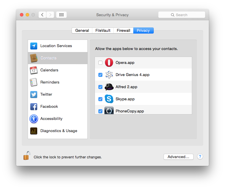
Task: Enable contacts access for Opera.app
Action: pyautogui.click(x=100, y=63)
